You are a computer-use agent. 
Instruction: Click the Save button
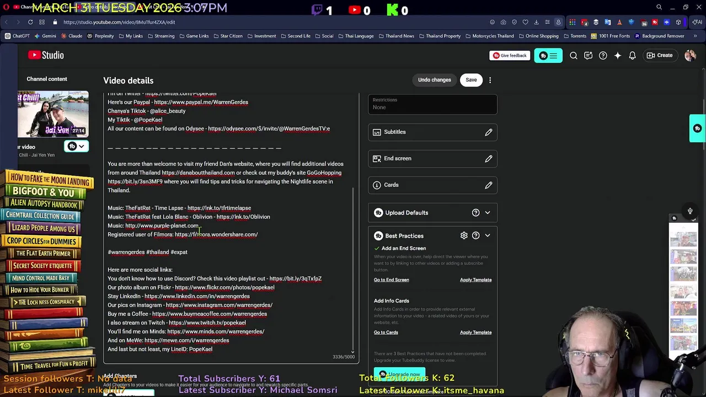click(471, 80)
